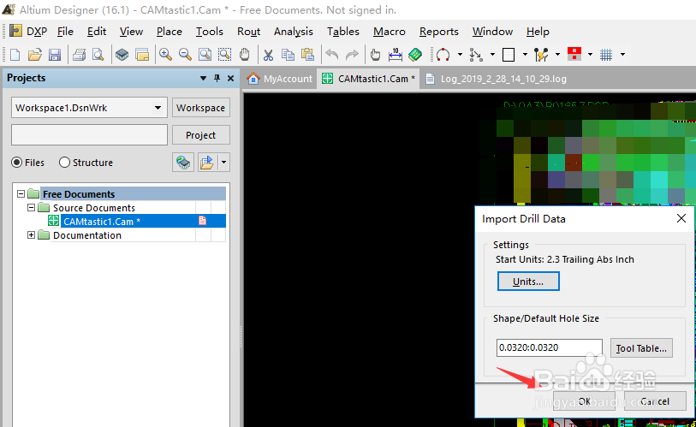Click the zoom to fit document icon

[205, 55]
